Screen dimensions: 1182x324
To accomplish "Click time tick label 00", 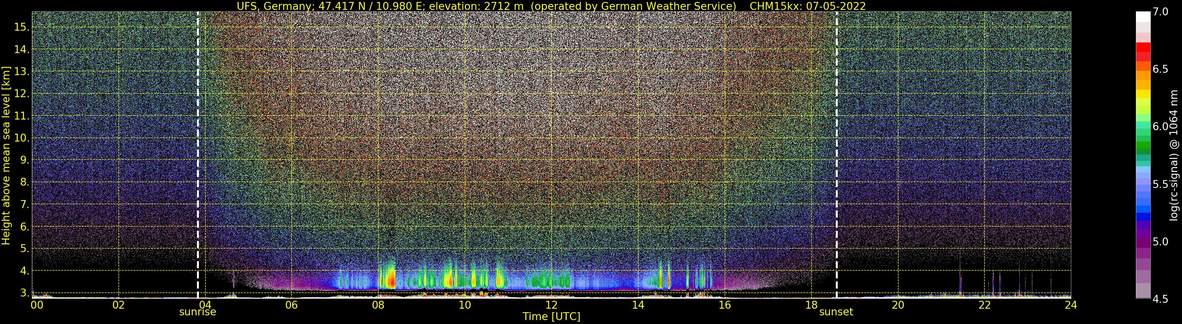I will click(x=37, y=305).
